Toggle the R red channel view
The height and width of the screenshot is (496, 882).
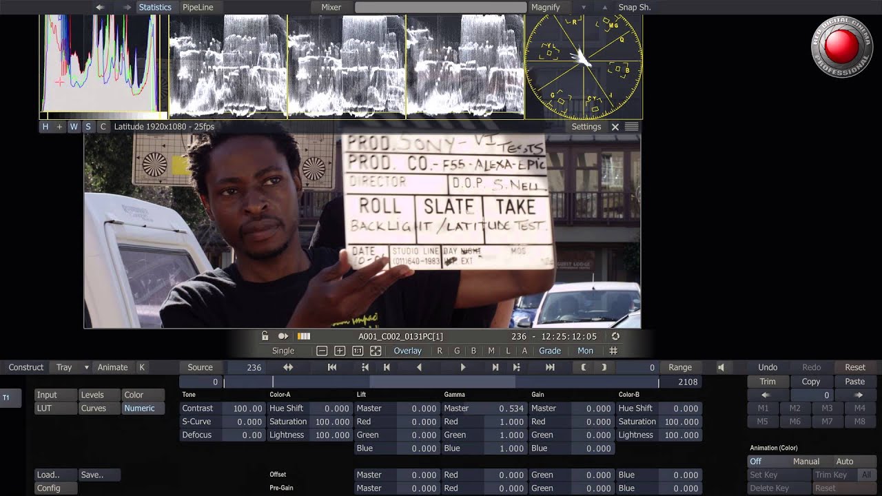pos(440,351)
